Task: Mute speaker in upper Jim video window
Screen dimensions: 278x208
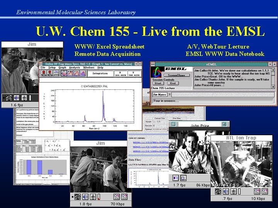Action: (x=17, y=98)
